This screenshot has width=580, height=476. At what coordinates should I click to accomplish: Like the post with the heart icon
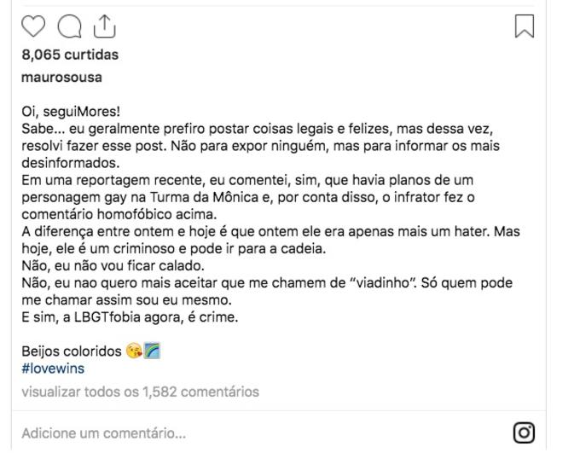(32, 27)
